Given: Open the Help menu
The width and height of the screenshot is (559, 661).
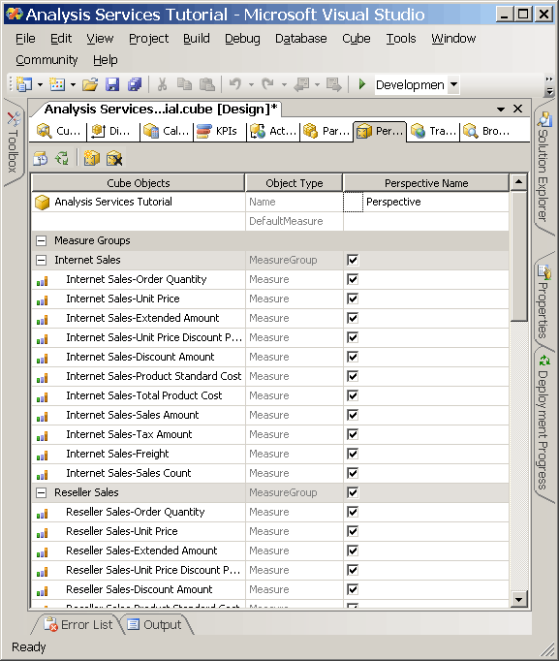Looking at the screenshot, I should point(106,60).
